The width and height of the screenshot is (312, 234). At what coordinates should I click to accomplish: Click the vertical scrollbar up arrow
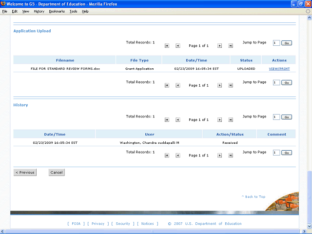click(309, 18)
